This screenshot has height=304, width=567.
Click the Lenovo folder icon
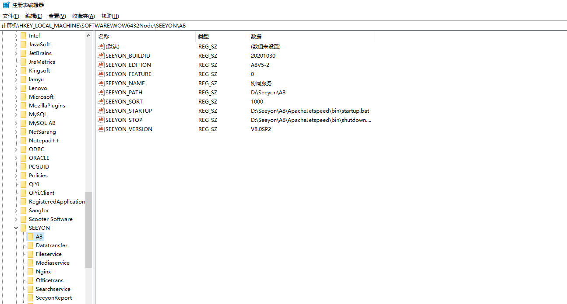(24, 88)
